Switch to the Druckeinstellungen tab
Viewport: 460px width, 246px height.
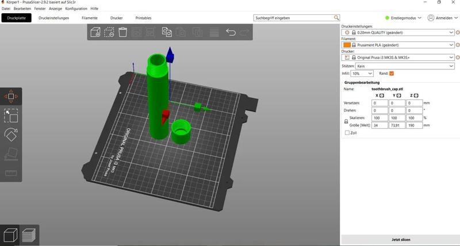53,18
